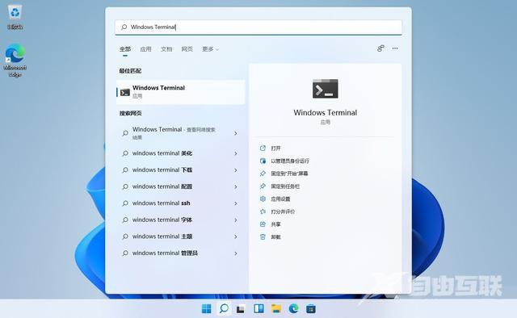Click search icon beside windows terminal 美化

tap(125, 153)
